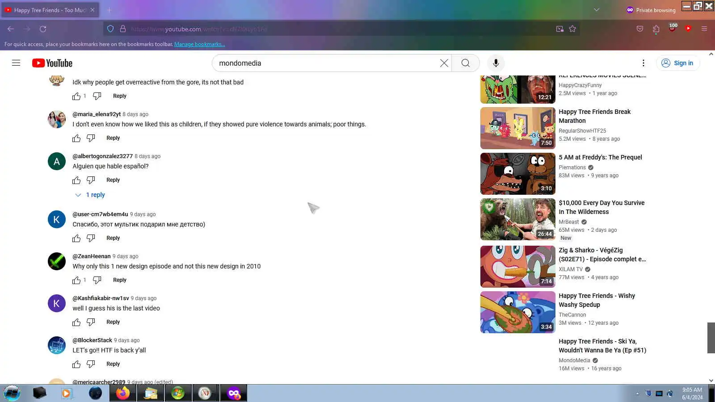The height and width of the screenshot is (402, 715).
Task: Dislike the user-cm7wb4em4u comment
Action: 91,238
